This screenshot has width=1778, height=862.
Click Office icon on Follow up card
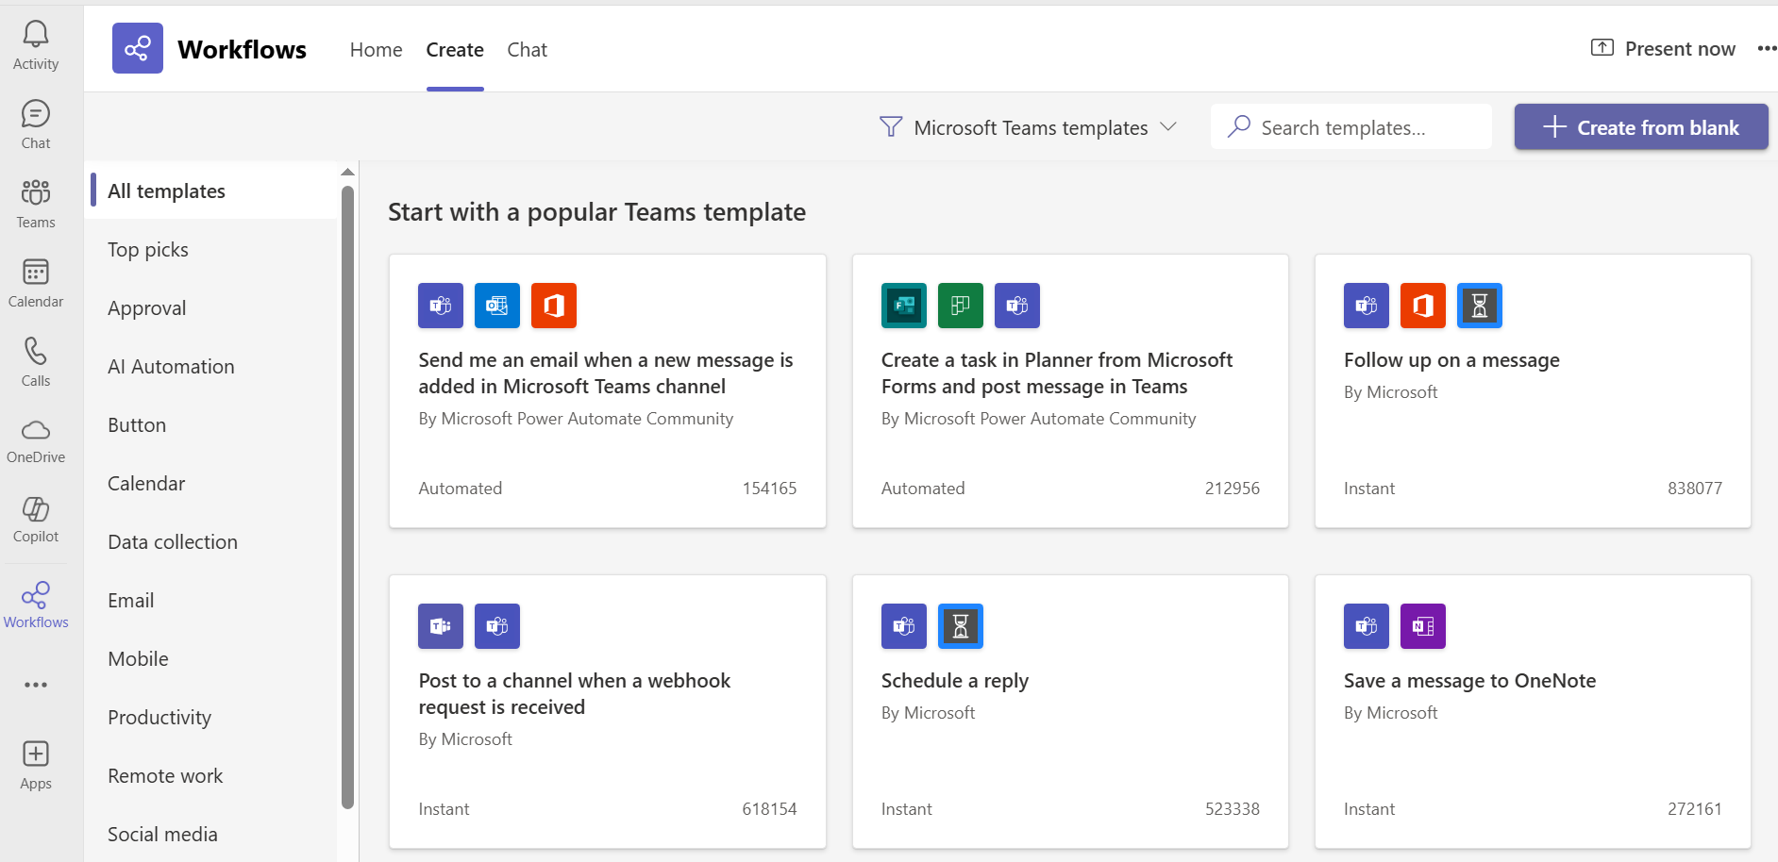(x=1423, y=306)
